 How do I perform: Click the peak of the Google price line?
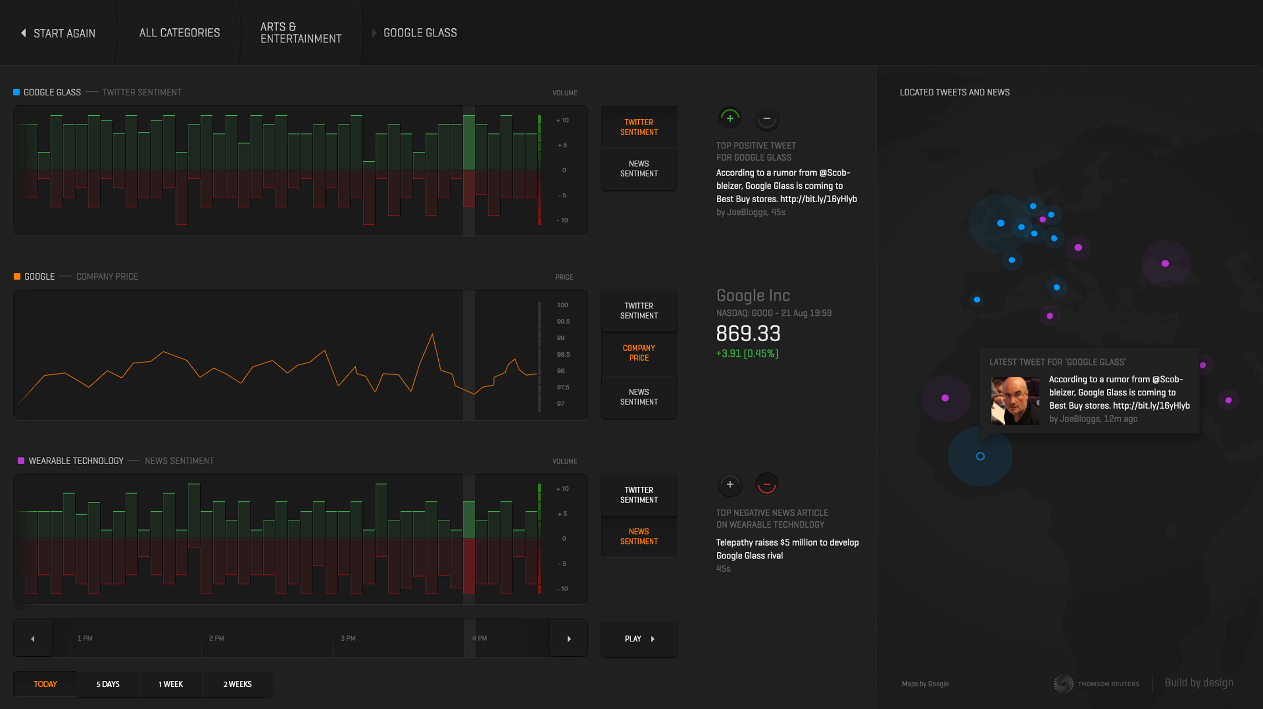coord(432,335)
